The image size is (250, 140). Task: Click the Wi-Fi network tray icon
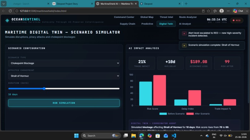(x=221, y=136)
